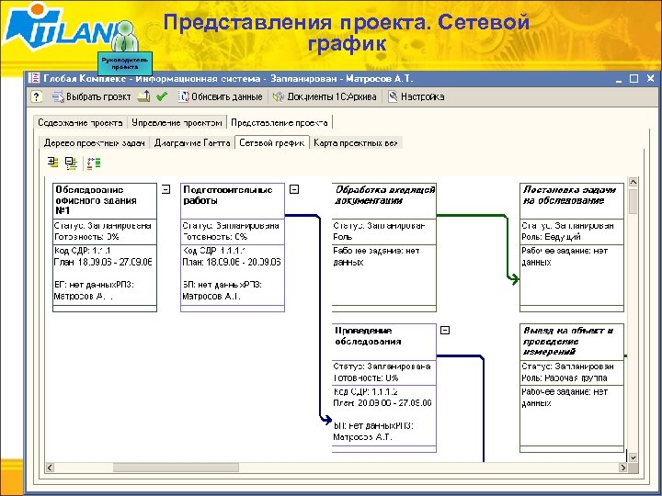Click the expand all nodes icon
The height and width of the screenshot is (496, 662).
52,163
